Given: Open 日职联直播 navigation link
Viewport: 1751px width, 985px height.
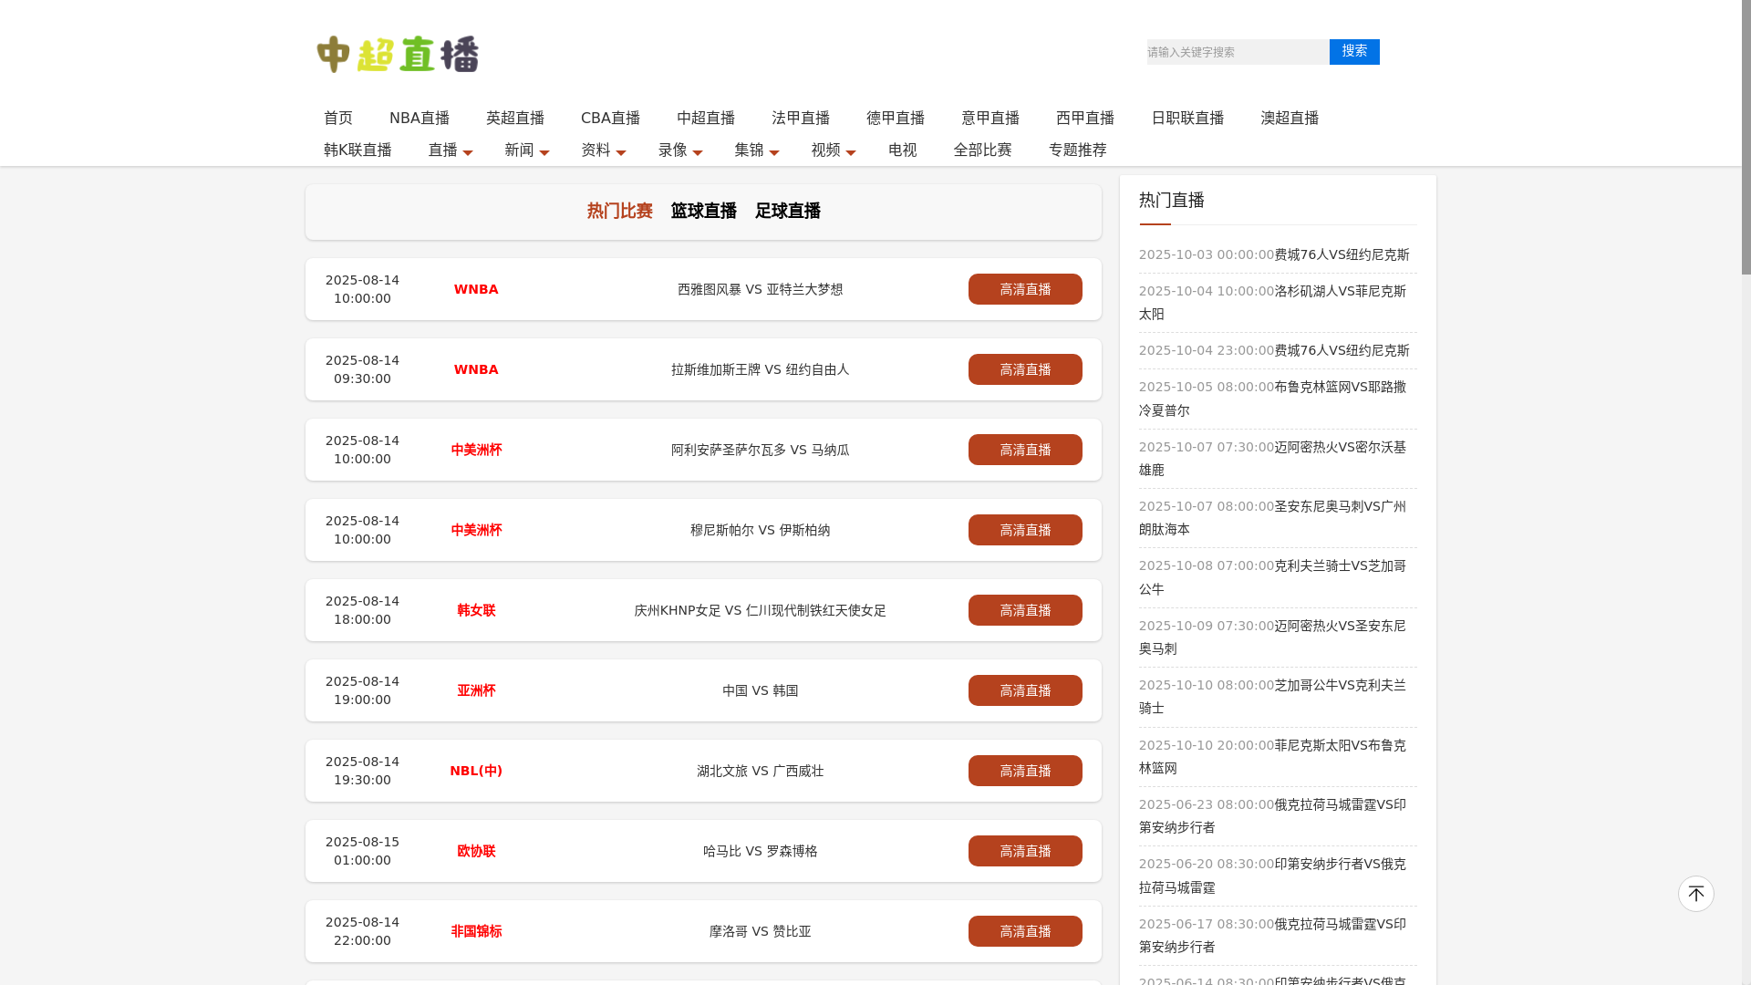Looking at the screenshot, I should [x=1187, y=118].
